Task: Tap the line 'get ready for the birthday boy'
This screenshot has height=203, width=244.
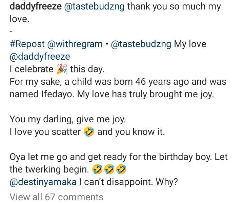Action: pos(149,157)
